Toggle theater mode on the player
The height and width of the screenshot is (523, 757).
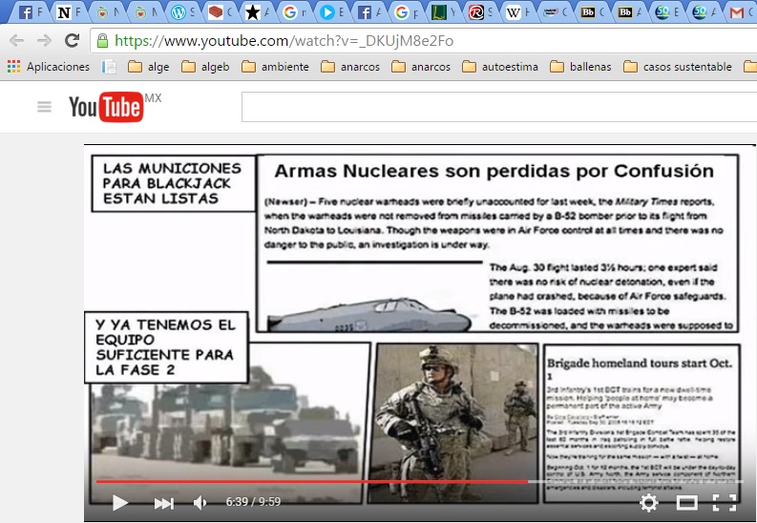point(686,502)
